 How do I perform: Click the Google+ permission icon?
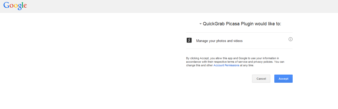click(x=189, y=40)
